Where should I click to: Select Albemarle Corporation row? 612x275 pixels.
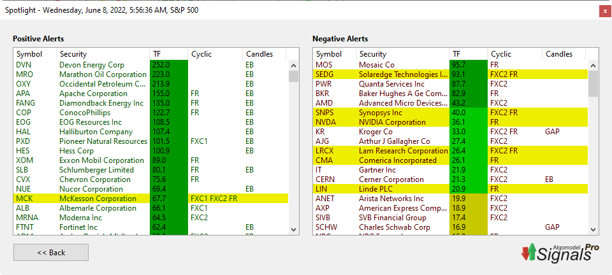point(151,208)
